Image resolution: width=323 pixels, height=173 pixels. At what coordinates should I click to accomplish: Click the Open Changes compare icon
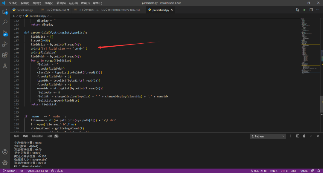coord(298,10)
